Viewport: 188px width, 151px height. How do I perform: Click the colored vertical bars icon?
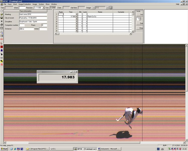click(x=2, y=36)
